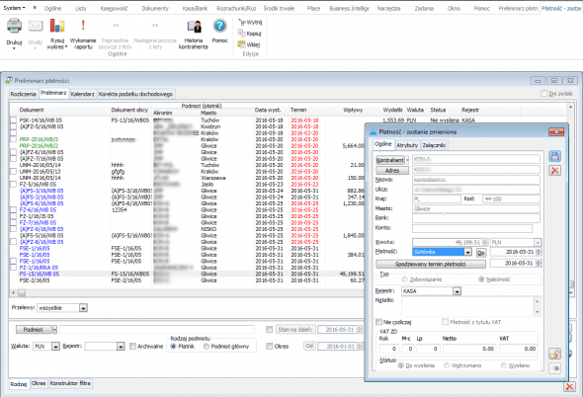Screen dimensions: 583x397
Task: Open Narzędzia menu
Action: (x=388, y=8)
